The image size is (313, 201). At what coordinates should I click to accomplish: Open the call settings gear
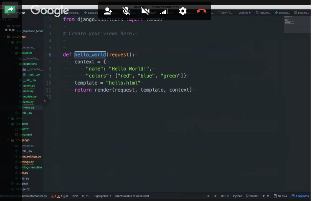183,11
